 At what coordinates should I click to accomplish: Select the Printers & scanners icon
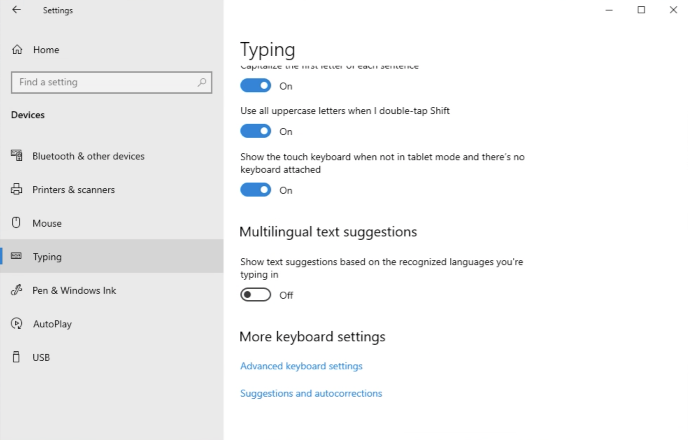click(16, 190)
